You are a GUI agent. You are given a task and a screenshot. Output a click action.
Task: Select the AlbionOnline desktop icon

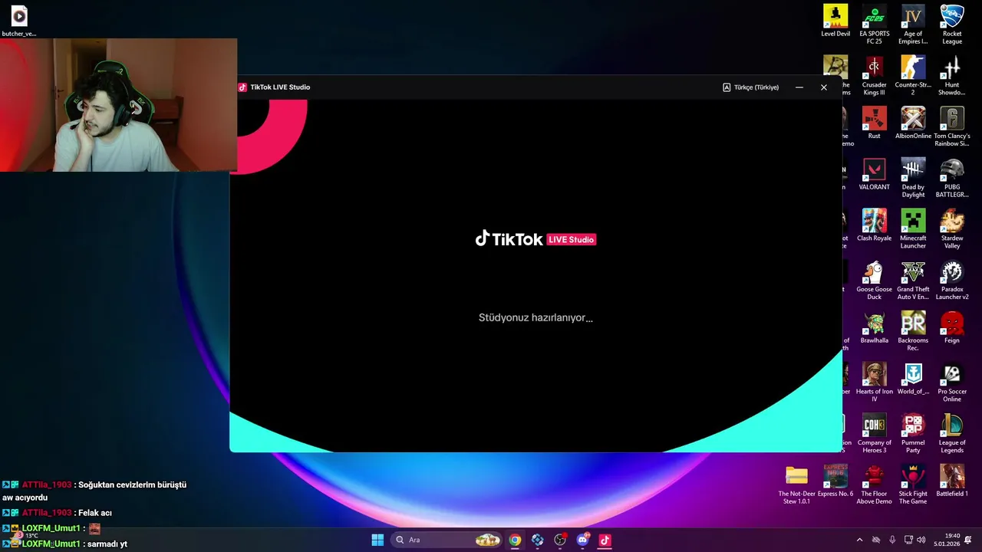click(x=913, y=123)
